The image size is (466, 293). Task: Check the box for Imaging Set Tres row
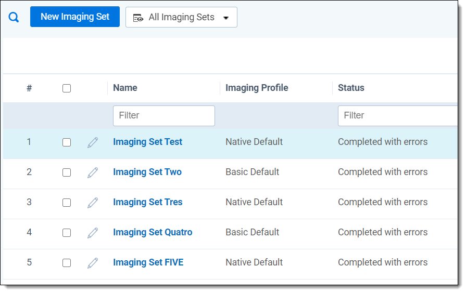click(67, 203)
